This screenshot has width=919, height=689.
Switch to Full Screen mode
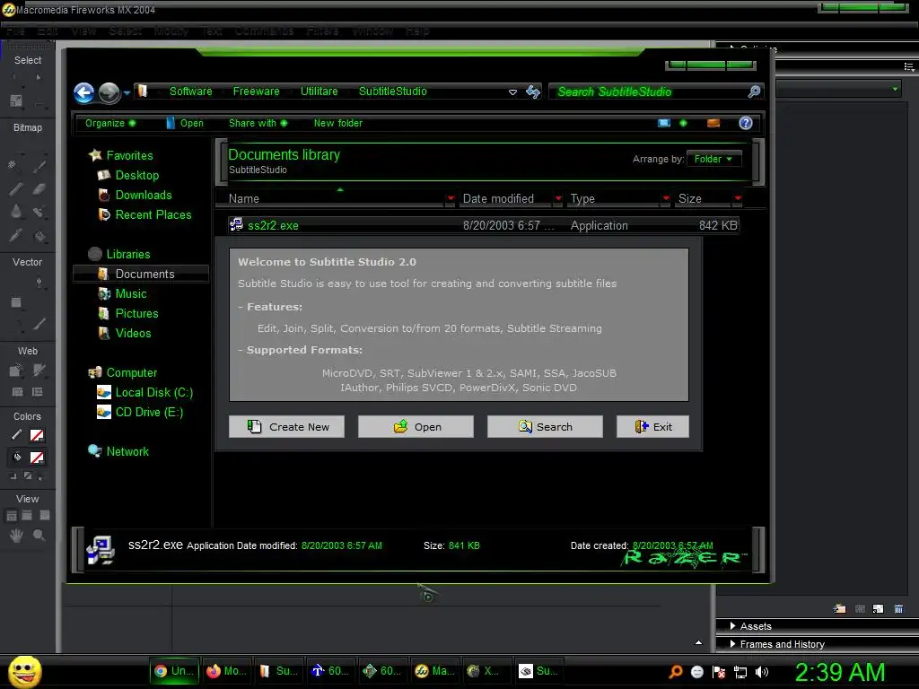point(45,516)
